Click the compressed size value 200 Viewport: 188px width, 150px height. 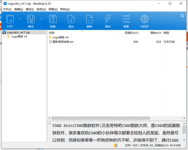tap(135, 42)
